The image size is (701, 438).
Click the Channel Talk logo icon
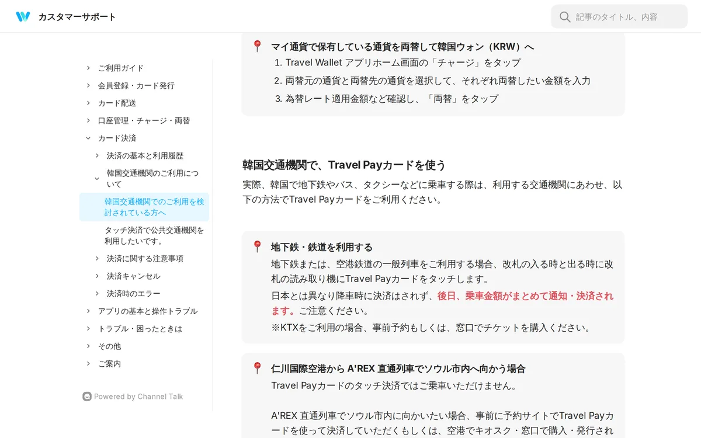pyautogui.click(x=87, y=397)
